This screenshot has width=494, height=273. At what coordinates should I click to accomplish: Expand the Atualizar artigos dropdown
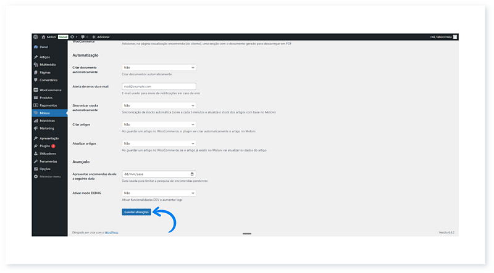[159, 144]
